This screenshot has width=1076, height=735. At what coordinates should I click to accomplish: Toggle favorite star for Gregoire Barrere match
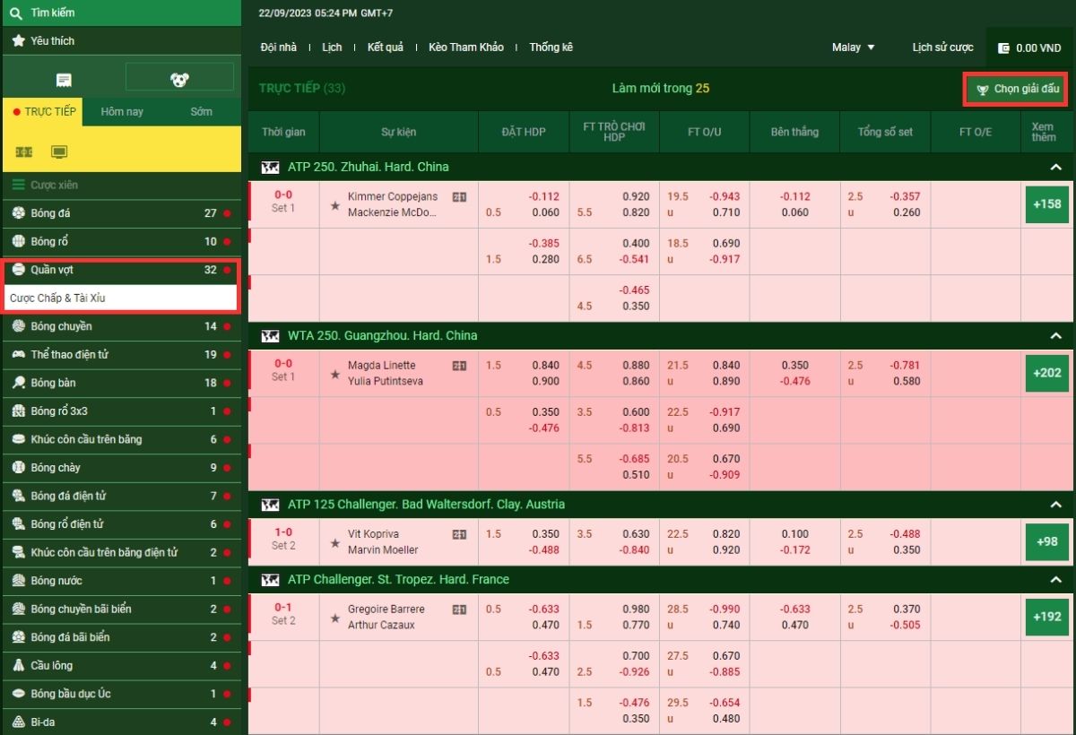coord(335,618)
